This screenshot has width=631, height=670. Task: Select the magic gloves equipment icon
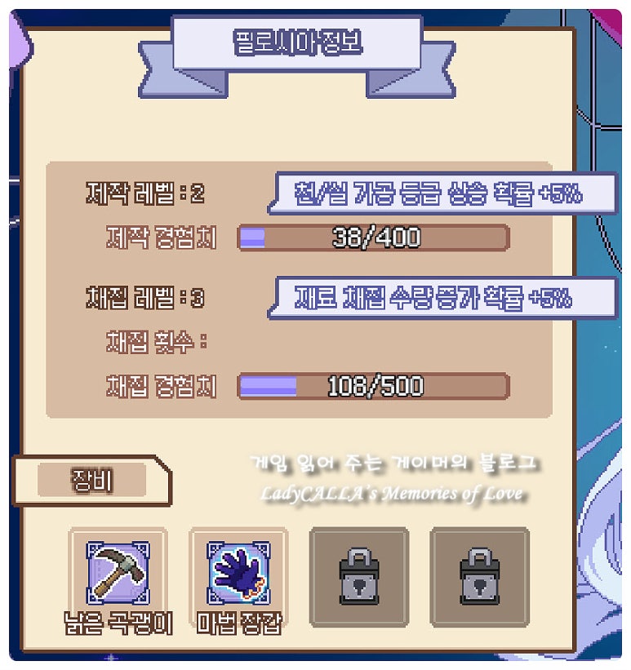(x=238, y=572)
